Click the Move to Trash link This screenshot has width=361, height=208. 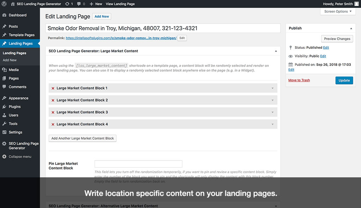[299, 80]
